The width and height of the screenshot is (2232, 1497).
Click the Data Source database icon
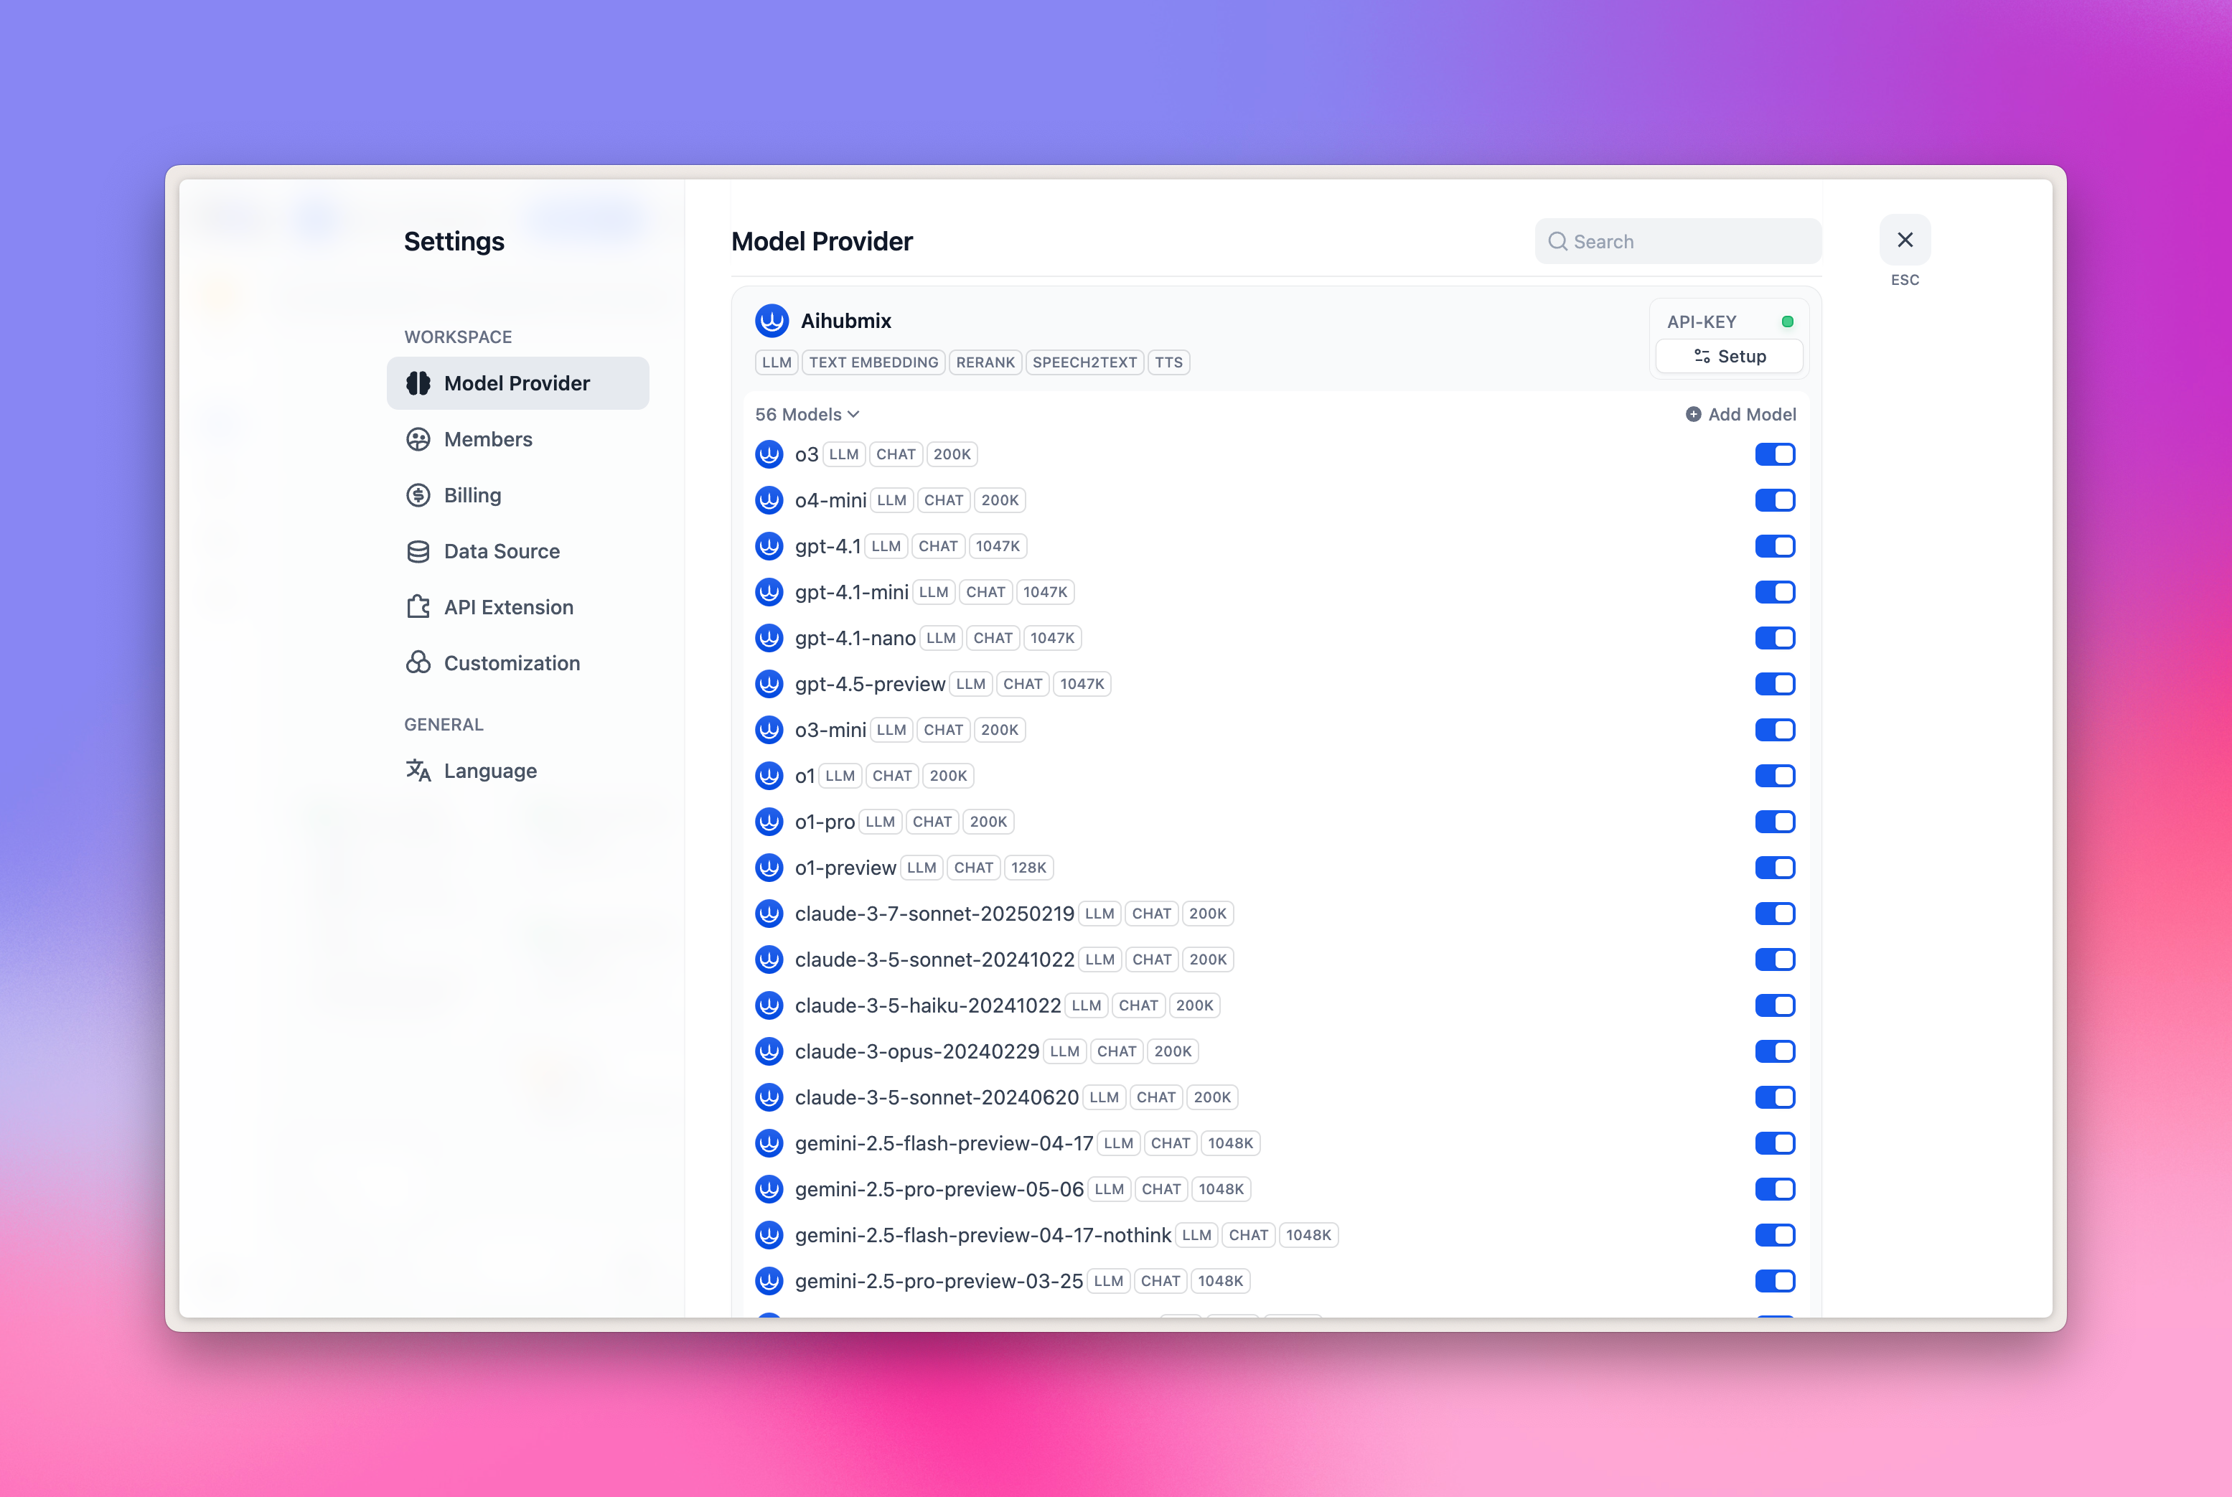point(418,551)
